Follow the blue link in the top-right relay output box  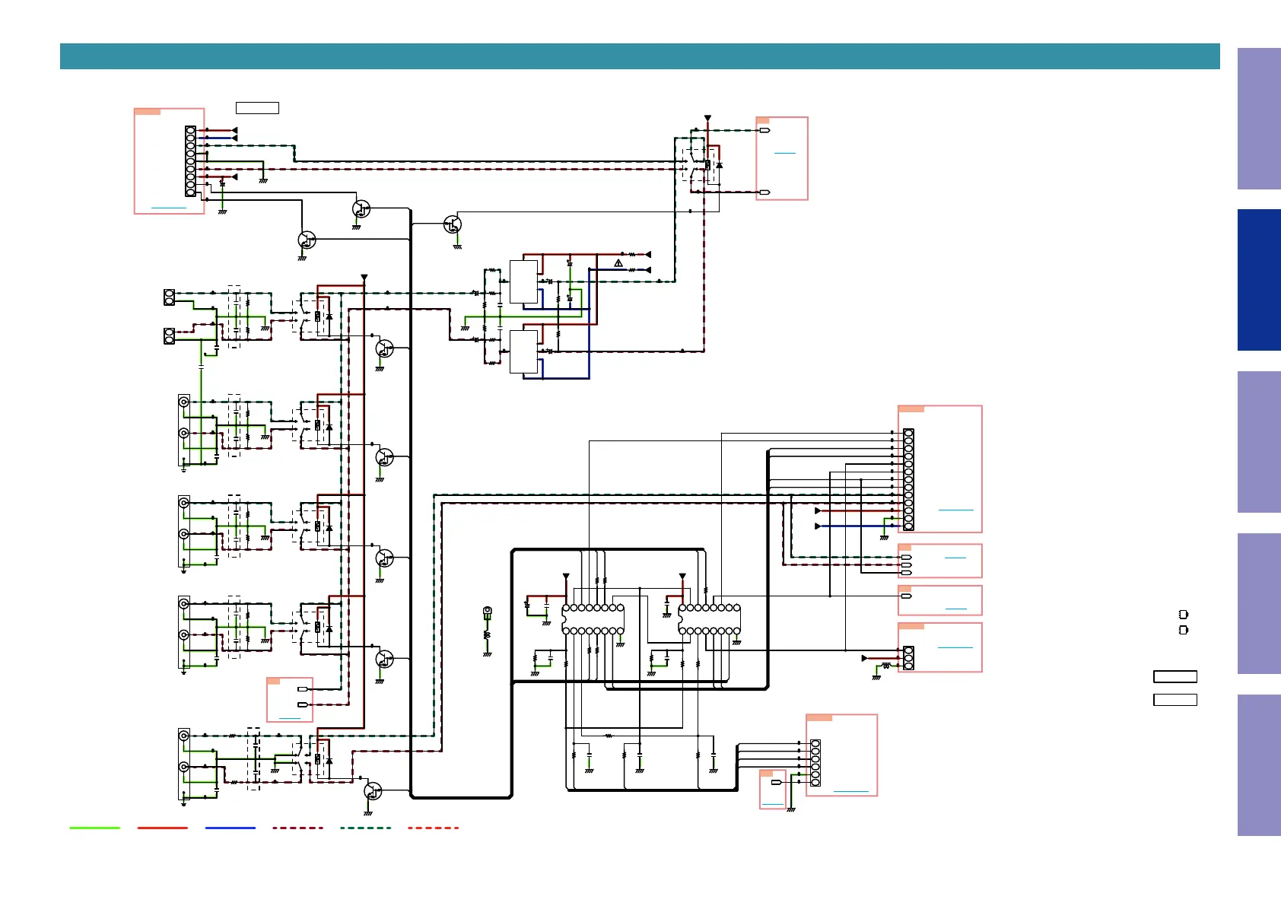[x=784, y=153]
